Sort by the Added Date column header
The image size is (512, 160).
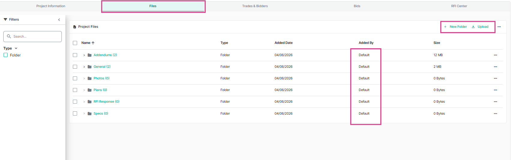click(283, 43)
